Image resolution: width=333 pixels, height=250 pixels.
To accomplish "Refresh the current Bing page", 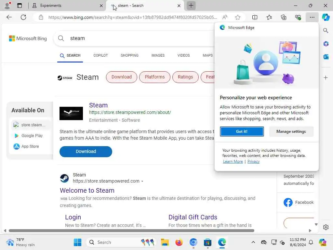I will pyautogui.click(x=23, y=17).
